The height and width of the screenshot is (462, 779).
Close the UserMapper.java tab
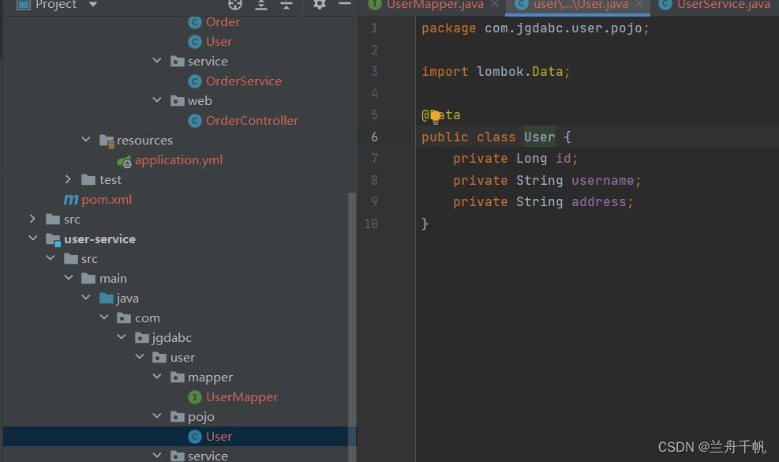pyautogui.click(x=495, y=5)
